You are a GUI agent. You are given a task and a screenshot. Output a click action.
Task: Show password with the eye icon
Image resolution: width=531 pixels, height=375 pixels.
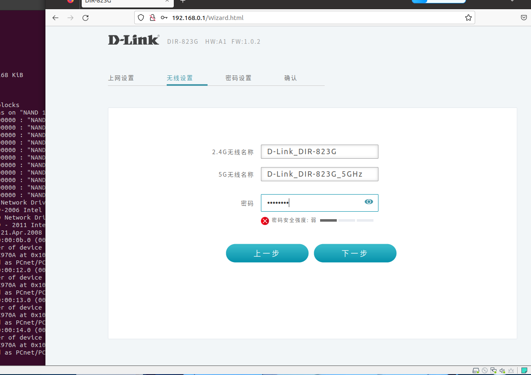369,202
